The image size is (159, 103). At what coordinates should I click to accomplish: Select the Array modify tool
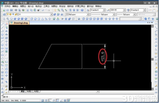(x=7, y=38)
